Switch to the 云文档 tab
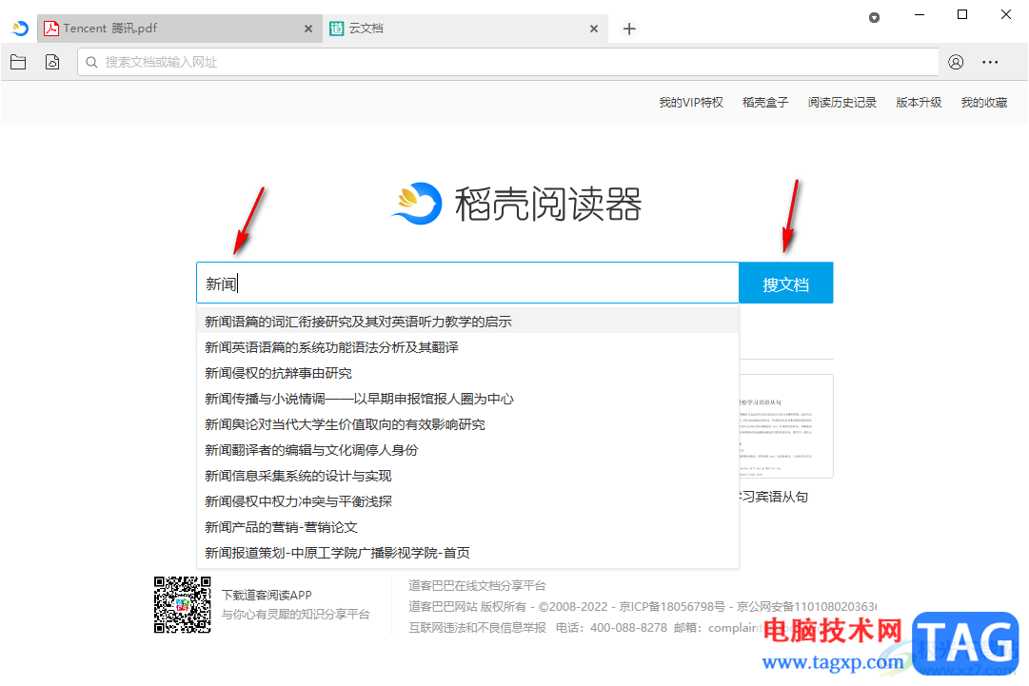 [x=465, y=29]
